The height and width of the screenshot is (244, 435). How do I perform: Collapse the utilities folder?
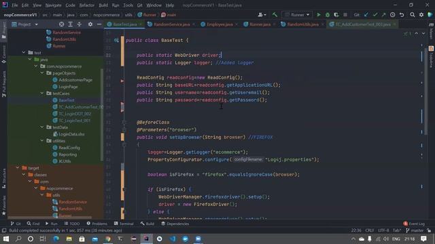[42, 140]
